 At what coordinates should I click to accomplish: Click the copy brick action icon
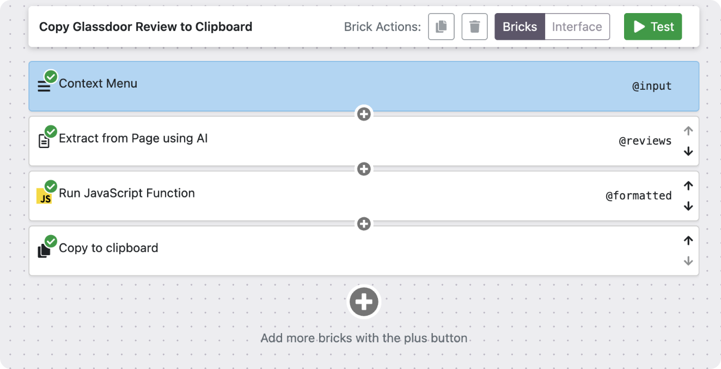(441, 27)
